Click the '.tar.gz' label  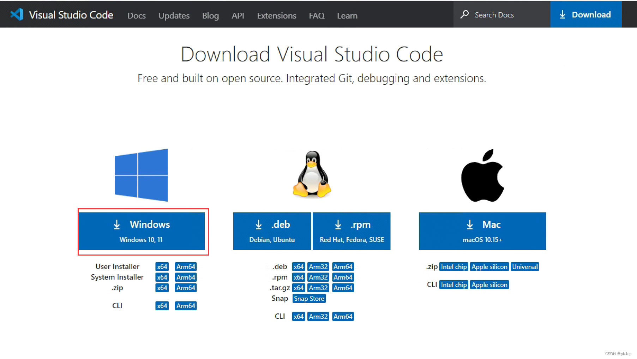coord(280,288)
